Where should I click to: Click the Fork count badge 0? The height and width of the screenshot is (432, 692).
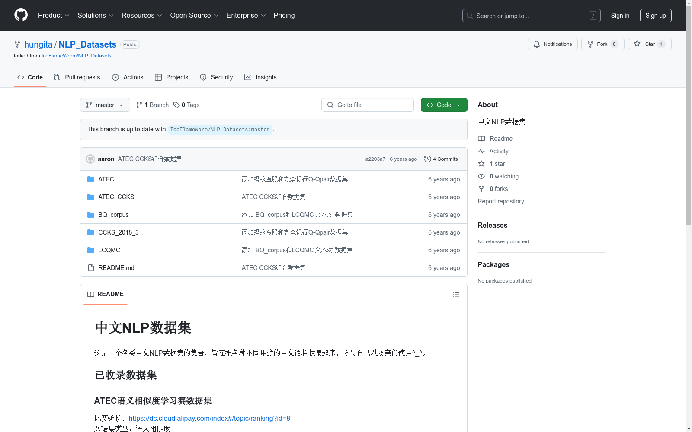click(x=614, y=44)
